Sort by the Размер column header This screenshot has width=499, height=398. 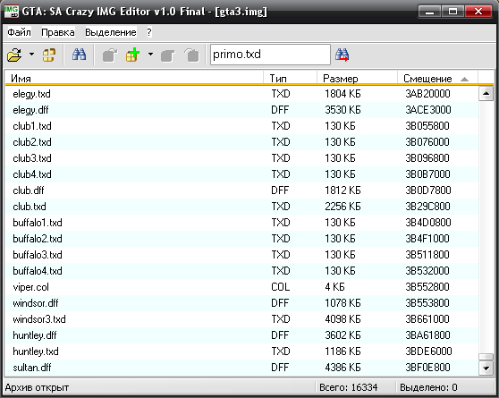[357, 78]
